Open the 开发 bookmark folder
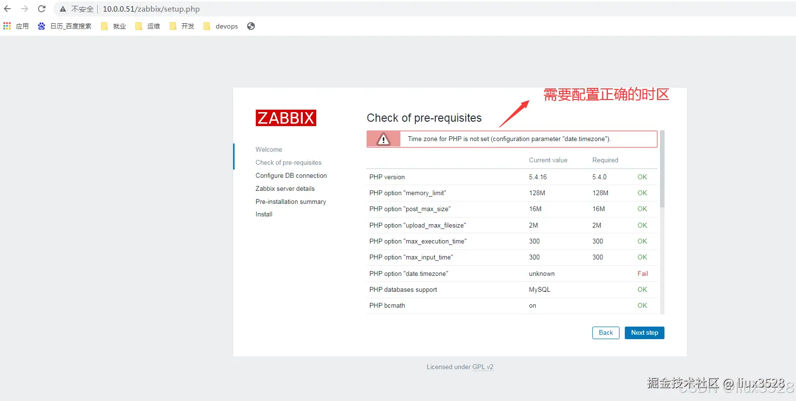 point(182,26)
